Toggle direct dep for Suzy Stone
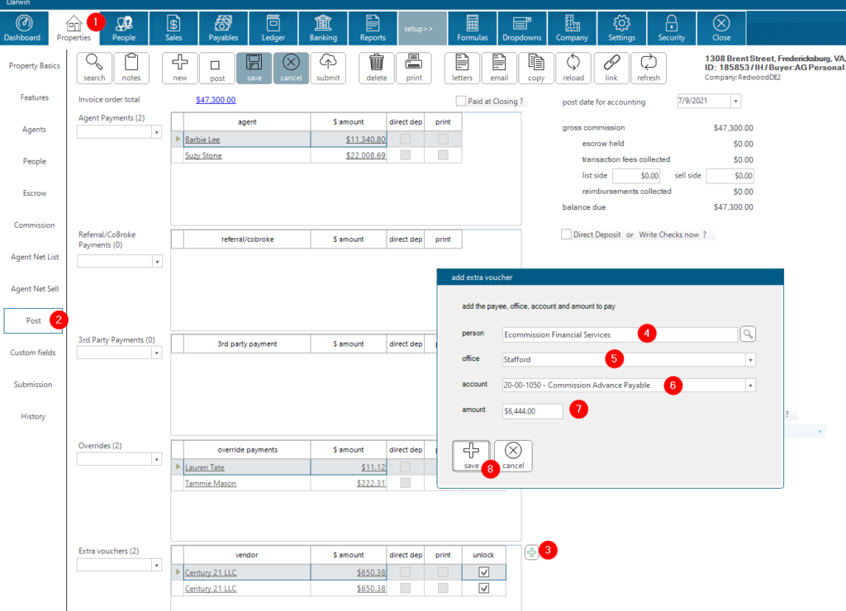This screenshot has width=846, height=611. (x=405, y=155)
